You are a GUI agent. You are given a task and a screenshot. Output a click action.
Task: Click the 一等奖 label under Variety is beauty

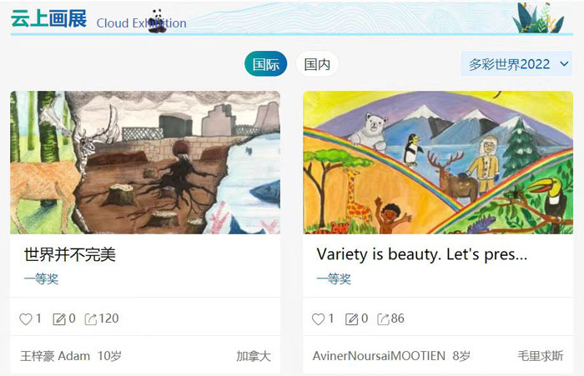coord(334,278)
